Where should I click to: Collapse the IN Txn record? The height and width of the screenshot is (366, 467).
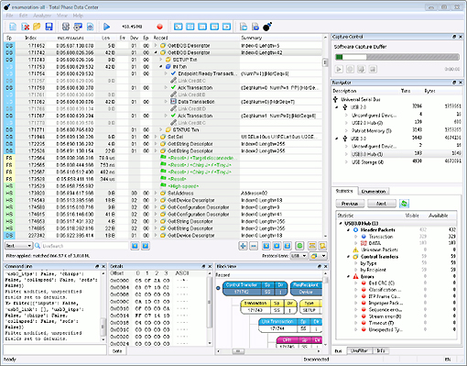point(161,67)
